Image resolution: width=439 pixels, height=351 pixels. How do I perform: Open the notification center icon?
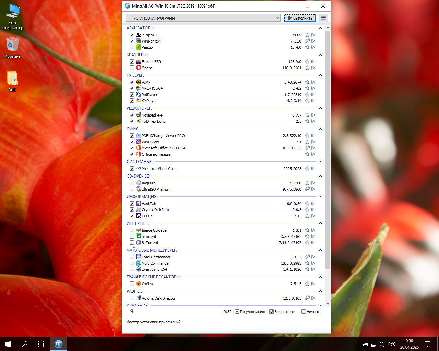pos(428,344)
